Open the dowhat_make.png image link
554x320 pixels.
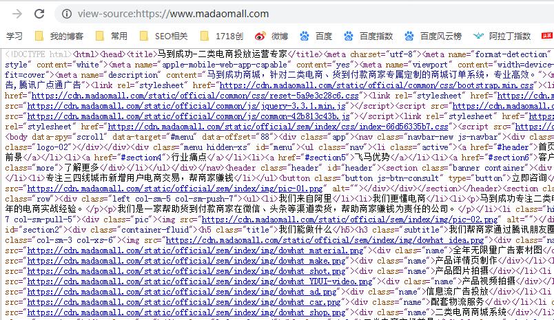186,261
